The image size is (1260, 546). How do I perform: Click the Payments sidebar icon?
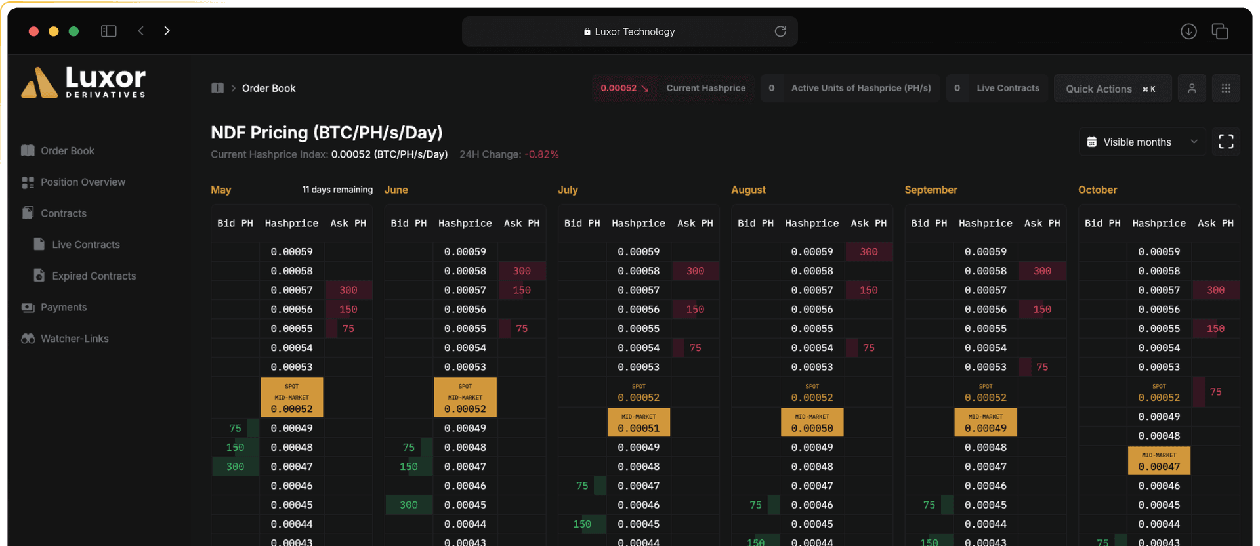pos(28,307)
